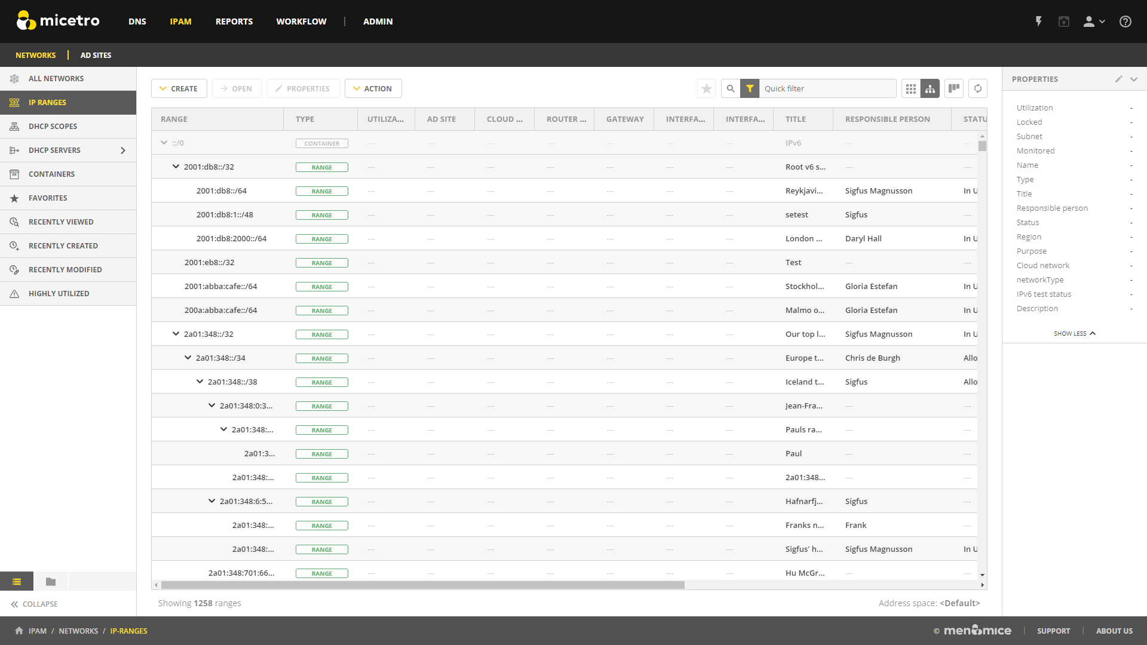Click the refresh list icon

pyautogui.click(x=978, y=88)
